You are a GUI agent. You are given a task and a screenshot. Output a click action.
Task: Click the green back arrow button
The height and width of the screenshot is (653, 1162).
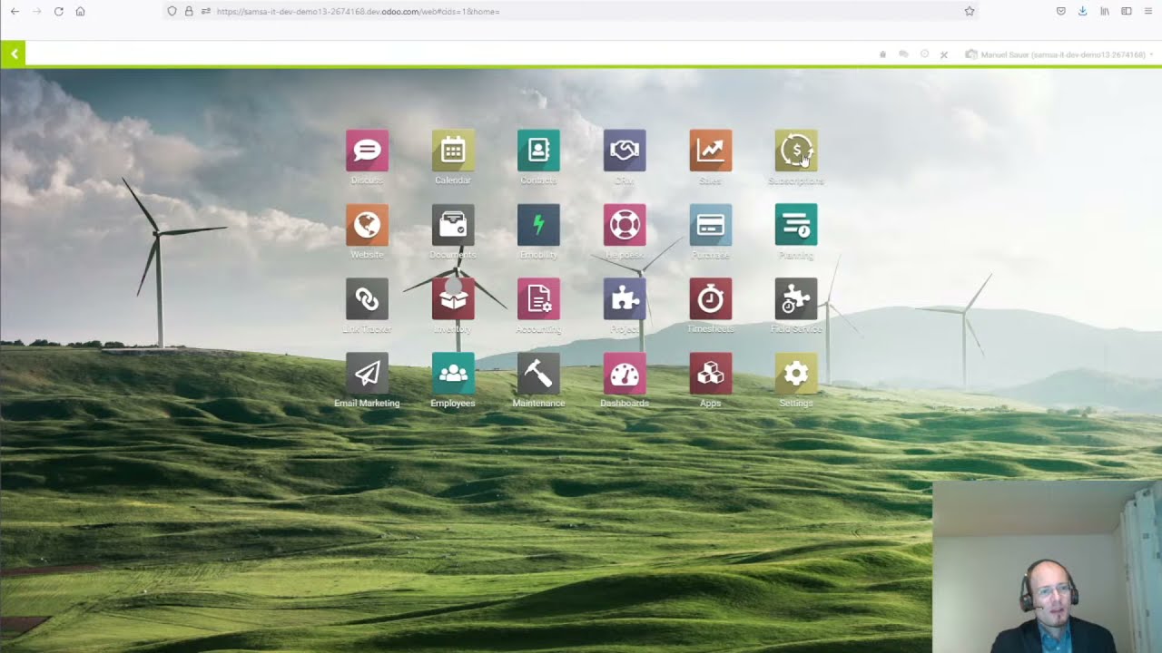tap(14, 54)
